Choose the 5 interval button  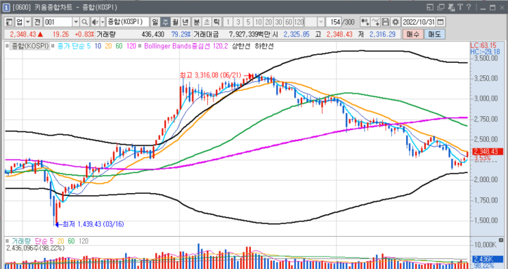point(248,22)
